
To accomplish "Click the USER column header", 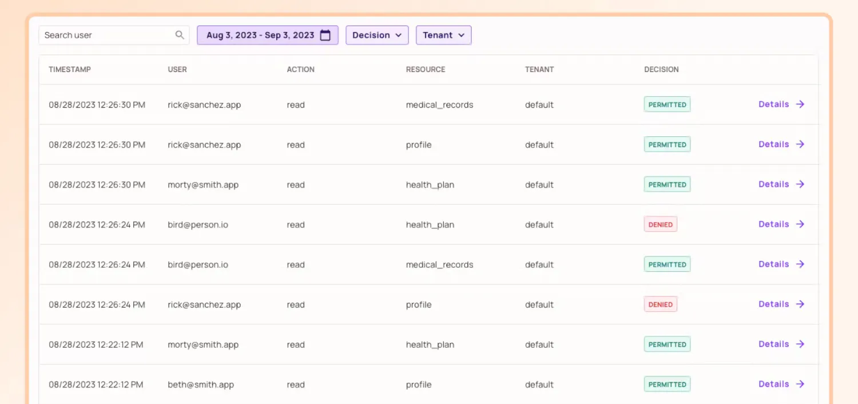I will (x=177, y=69).
